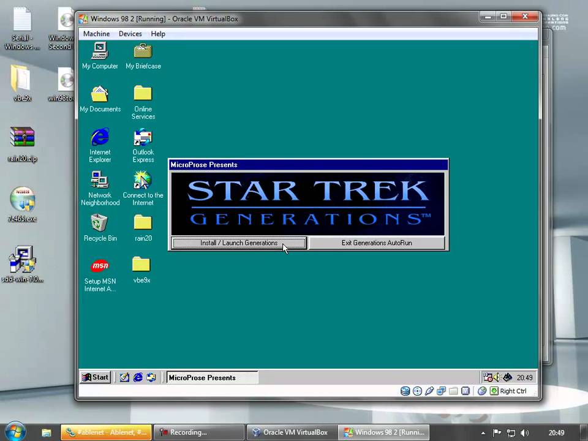Click the VirtualBox network adapters indicator
This screenshot has height=441, width=588.
(x=441, y=391)
